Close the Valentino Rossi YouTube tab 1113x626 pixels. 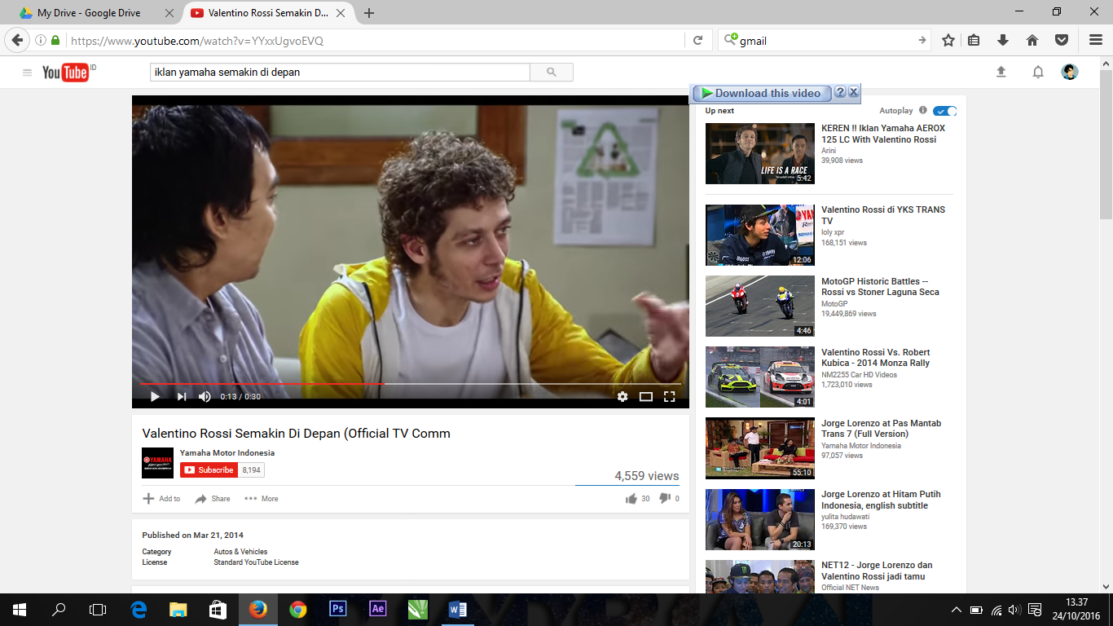click(x=341, y=13)
